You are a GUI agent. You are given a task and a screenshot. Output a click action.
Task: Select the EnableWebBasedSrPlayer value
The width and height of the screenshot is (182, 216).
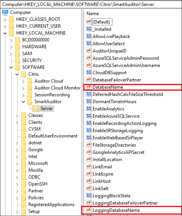pyautogui.click(x=118, y=138)
